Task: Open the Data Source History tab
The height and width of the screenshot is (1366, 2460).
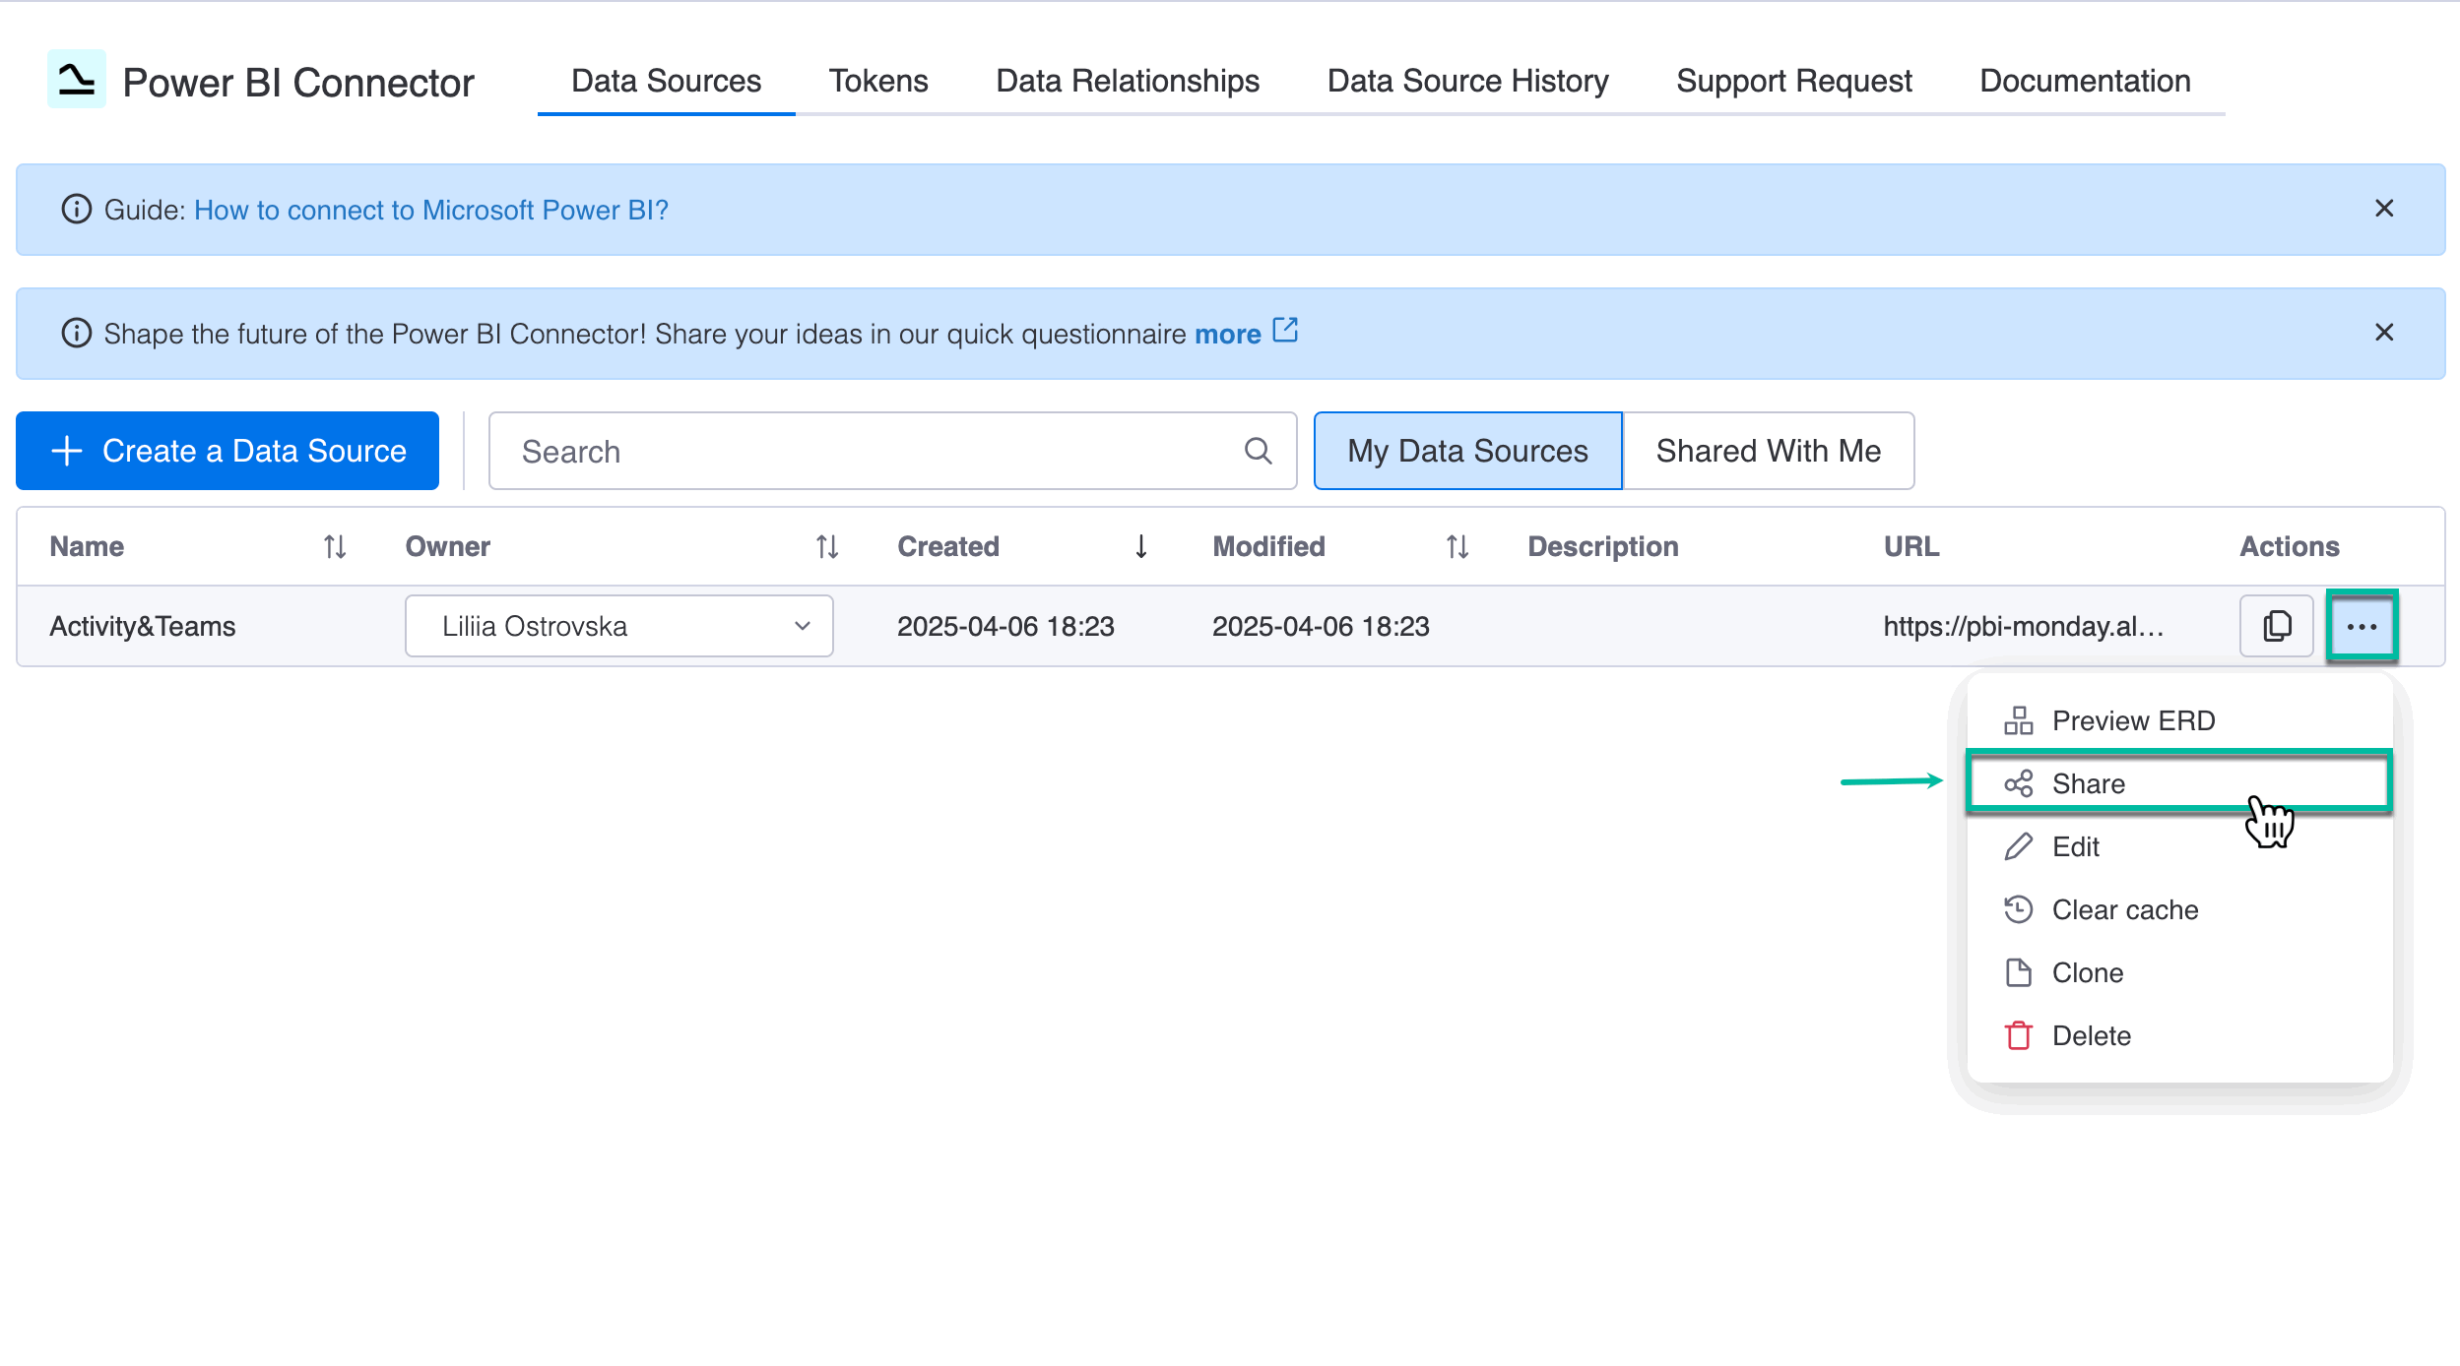Action: [x=1466, y=81]
